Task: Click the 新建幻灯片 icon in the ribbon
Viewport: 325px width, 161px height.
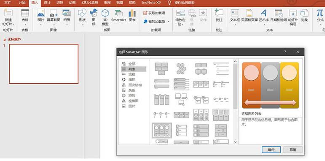Action: coord(8,13)
